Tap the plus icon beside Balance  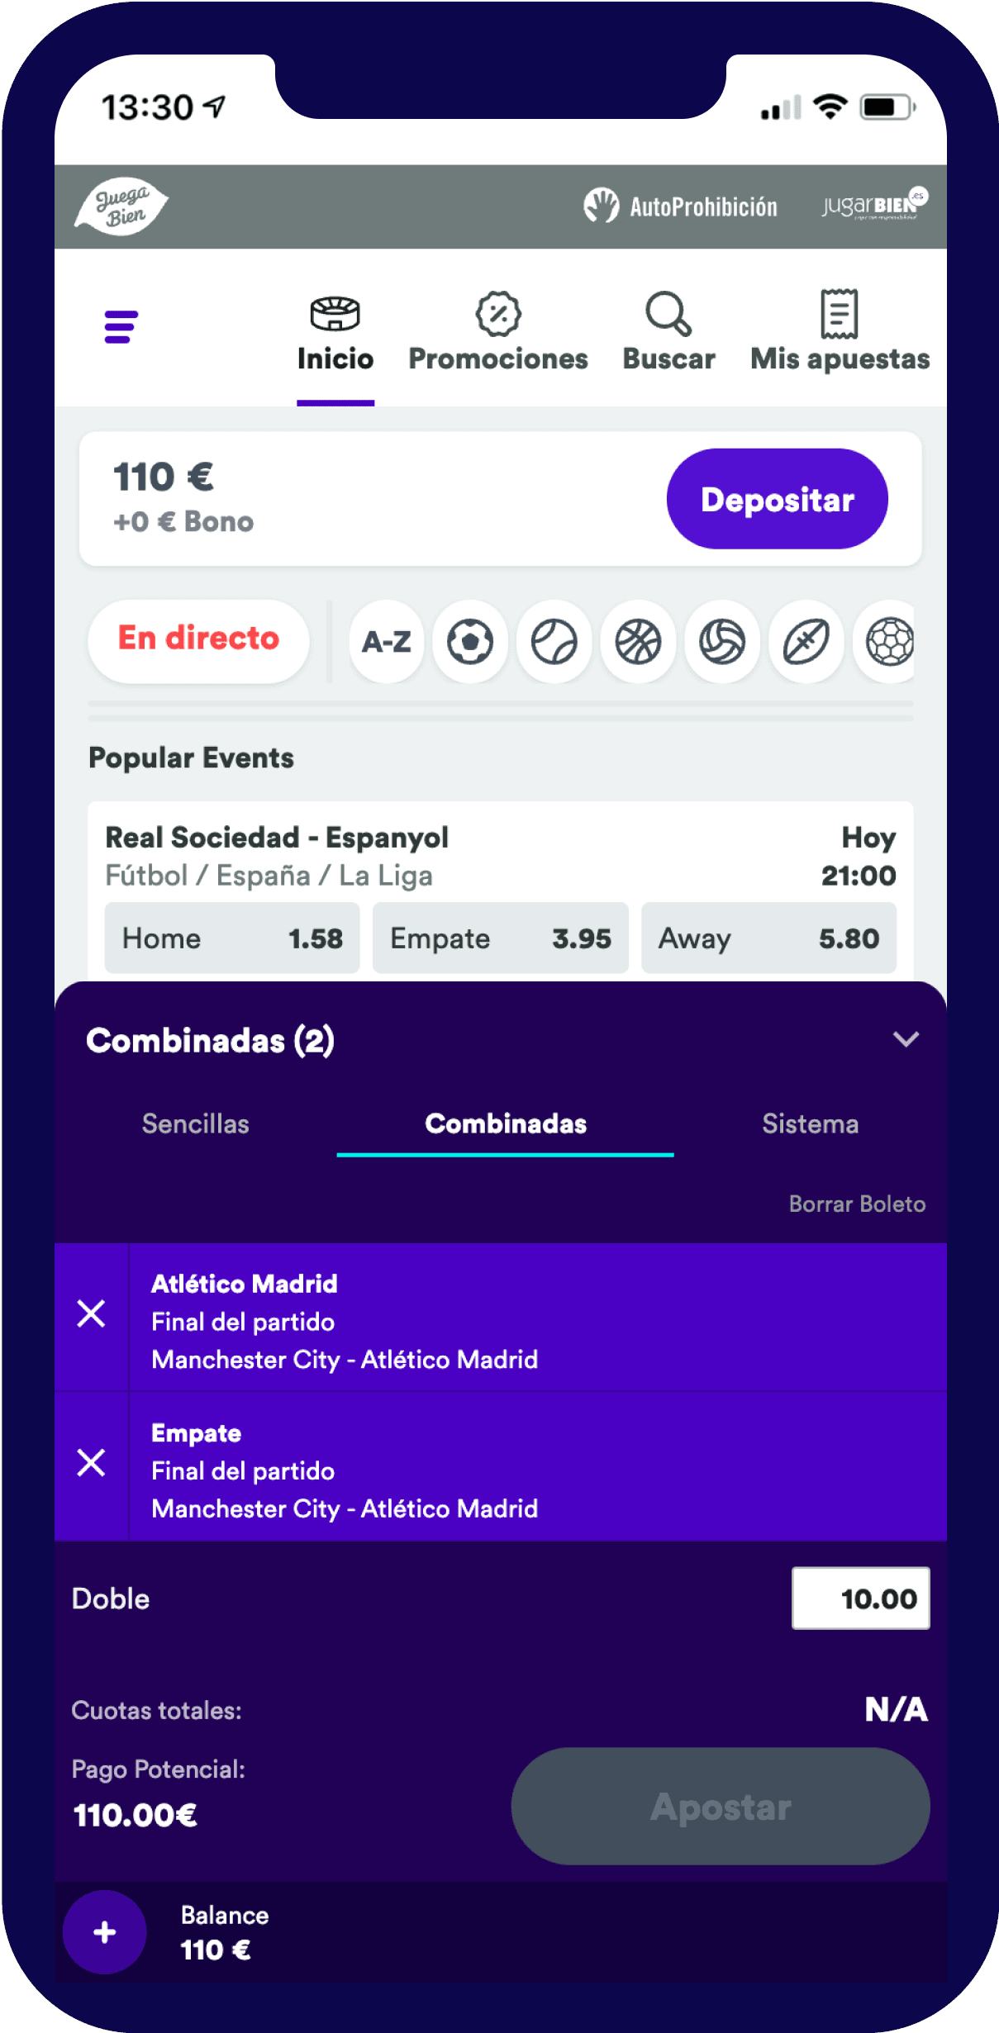tap(104, 1932)
